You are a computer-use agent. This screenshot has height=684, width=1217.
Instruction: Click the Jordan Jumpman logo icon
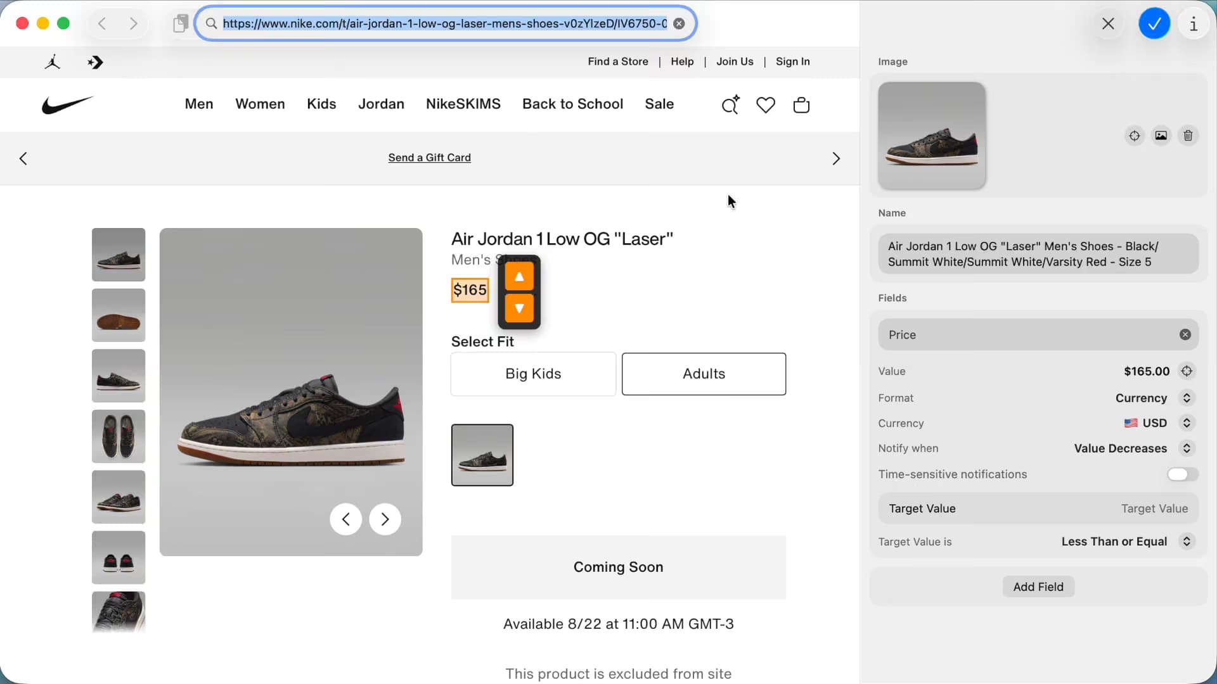coord(53,62)
